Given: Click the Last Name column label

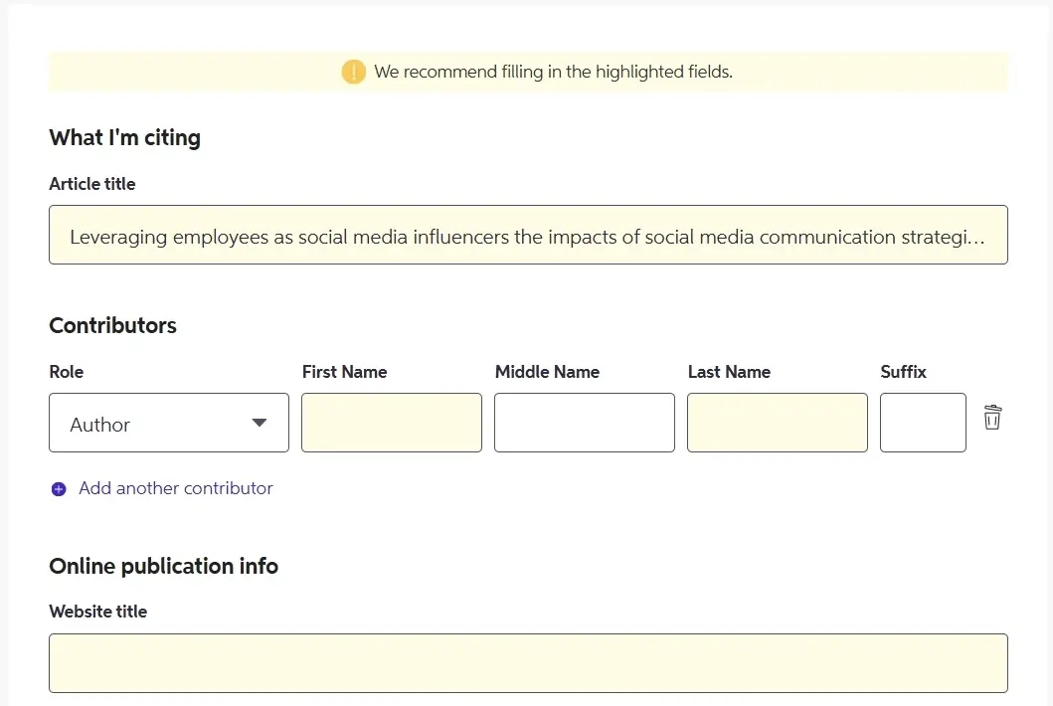Looking at the screenshot, I should 729,372.
